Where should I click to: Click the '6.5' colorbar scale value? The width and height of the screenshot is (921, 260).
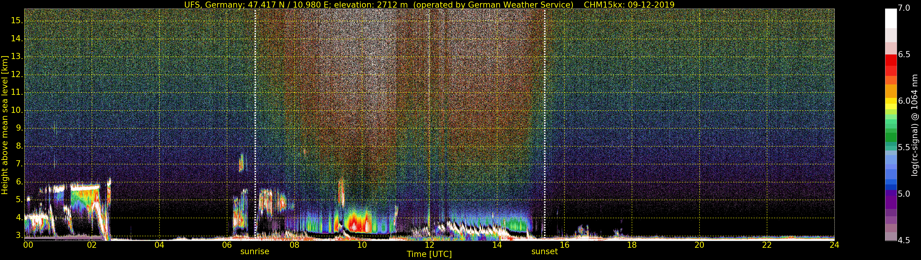click(904, 54)
